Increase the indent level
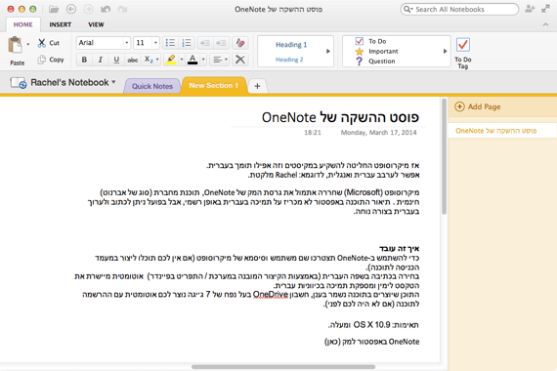The width and height of the screenshot is (557, 371). pos(221,43)
